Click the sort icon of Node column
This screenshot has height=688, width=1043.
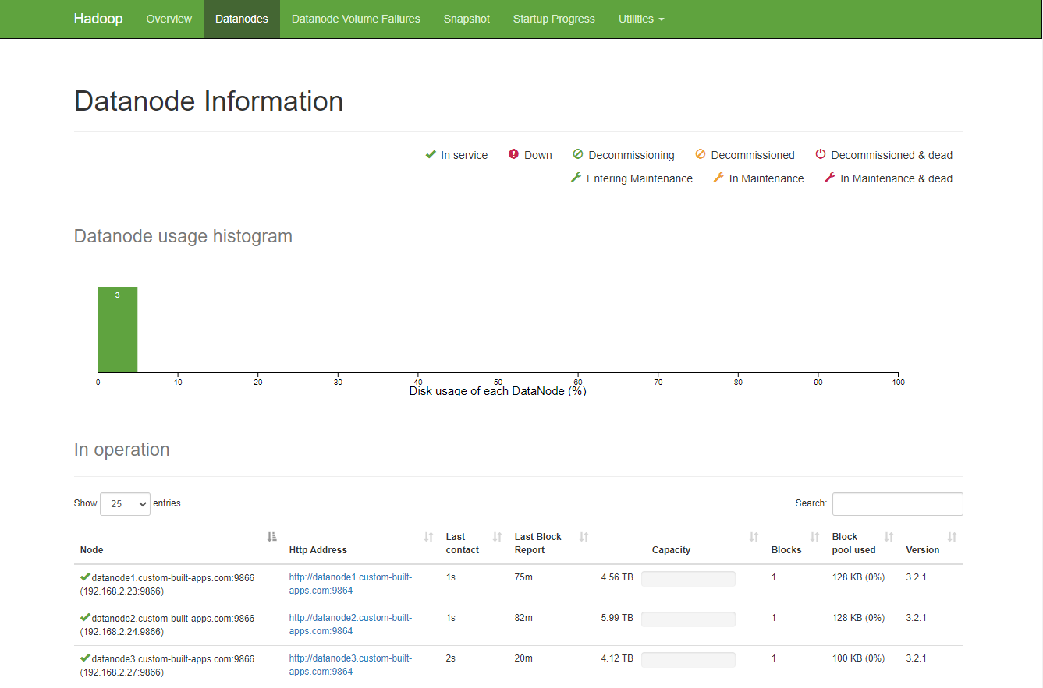pyautogui.click(x=271, y=537)
